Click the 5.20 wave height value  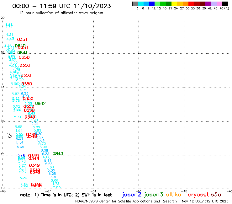[24, 178]
